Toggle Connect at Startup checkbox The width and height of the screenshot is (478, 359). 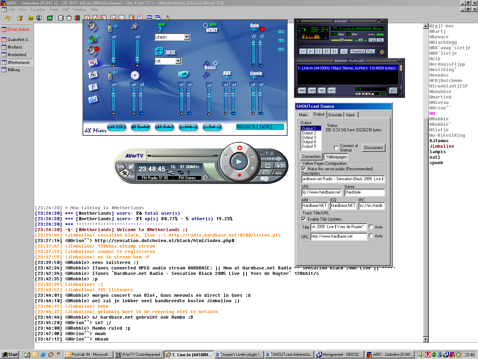point(336,148)
